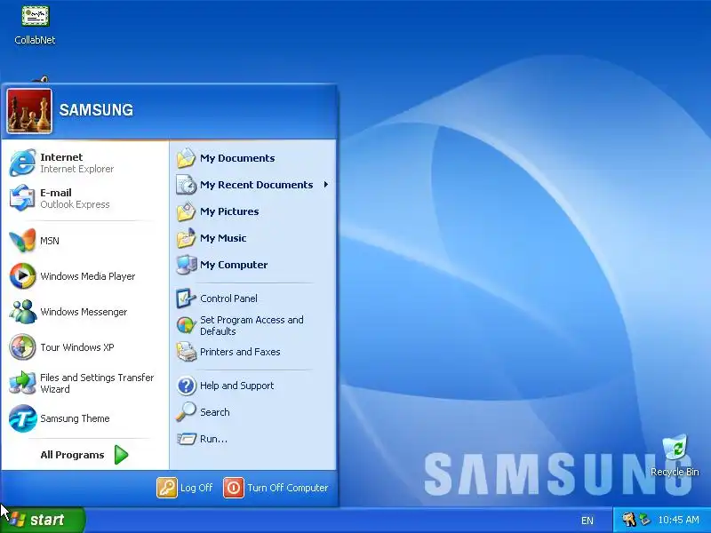Select the My Pictures label
This screenshot has width=711, height=533.
[229, 211]
